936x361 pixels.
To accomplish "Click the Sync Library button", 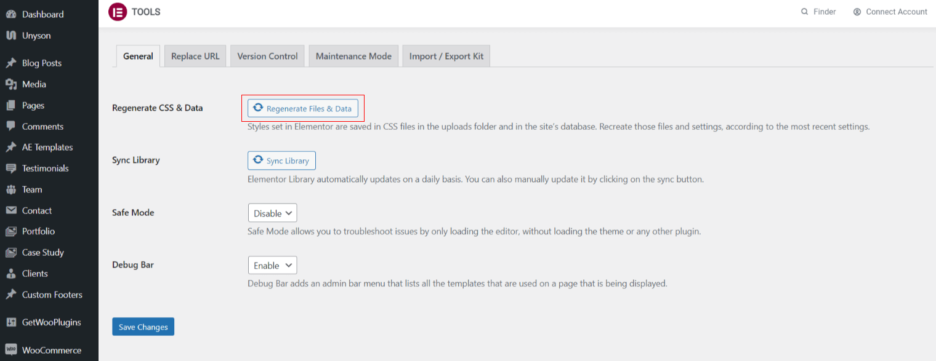I will click(x=281, y=161).
